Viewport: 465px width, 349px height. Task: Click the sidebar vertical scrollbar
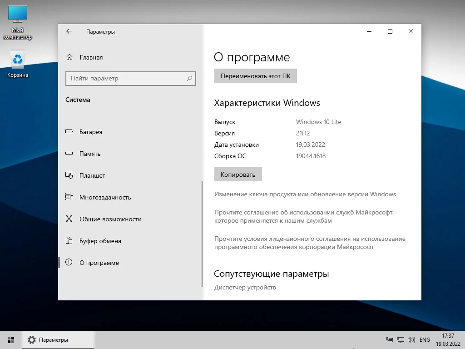coord(202,234)
